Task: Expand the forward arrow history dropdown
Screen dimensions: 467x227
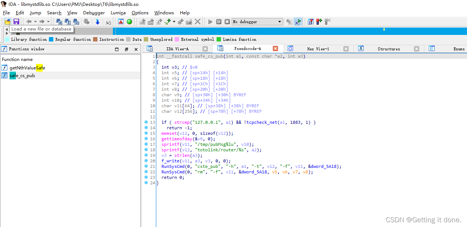Action: (48, 22)
